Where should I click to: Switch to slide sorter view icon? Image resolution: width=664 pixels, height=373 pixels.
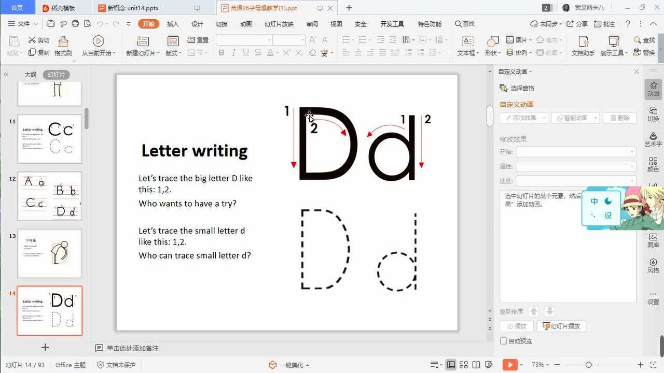pos(464,365)
